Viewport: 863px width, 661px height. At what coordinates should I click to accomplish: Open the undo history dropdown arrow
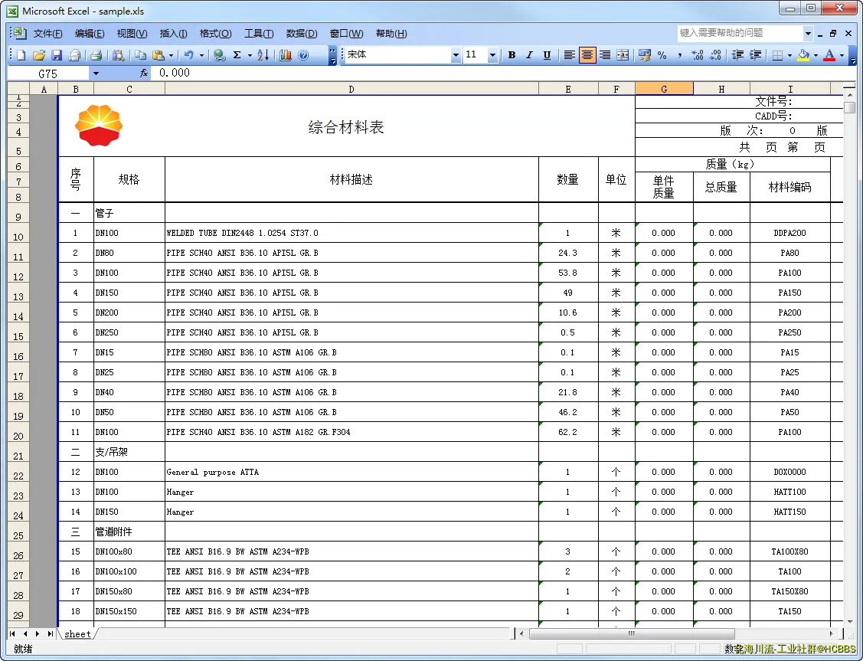tap(201, 55)
